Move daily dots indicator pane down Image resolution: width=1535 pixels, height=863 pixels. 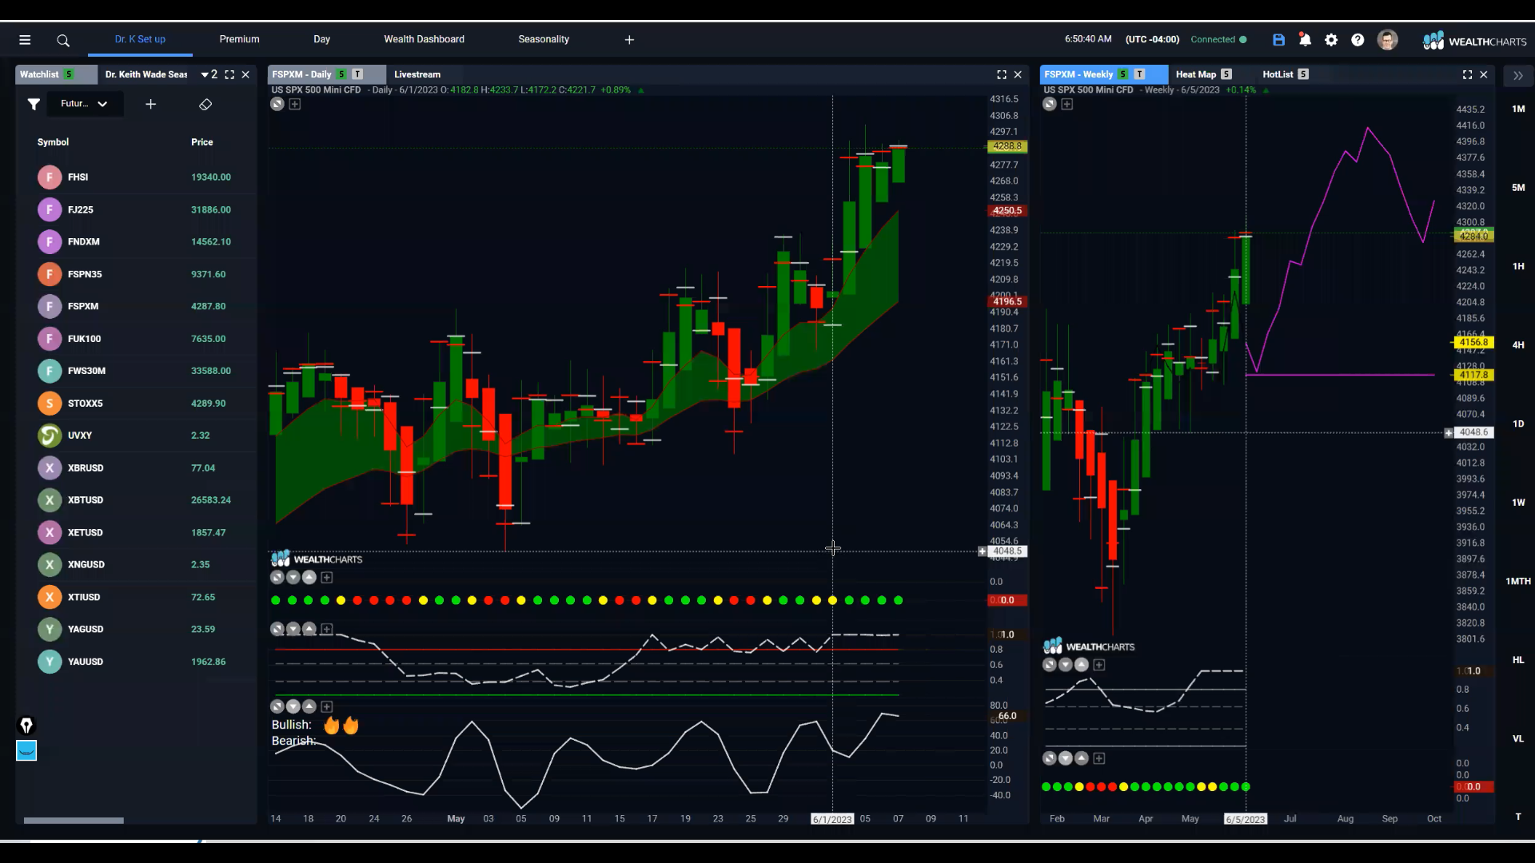point(293,577)
